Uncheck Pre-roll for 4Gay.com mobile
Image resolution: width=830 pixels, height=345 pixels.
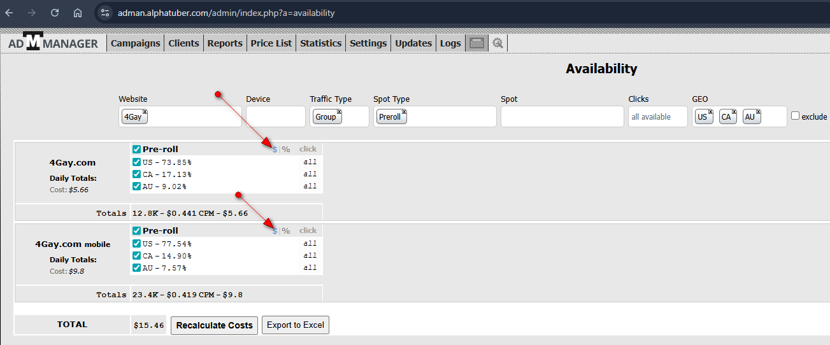(x=136, y=230)
